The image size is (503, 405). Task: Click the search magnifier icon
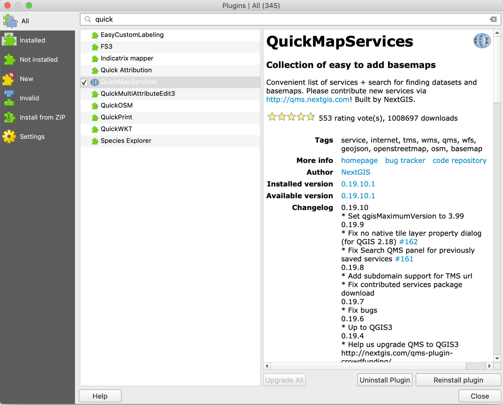pos(88,19)
